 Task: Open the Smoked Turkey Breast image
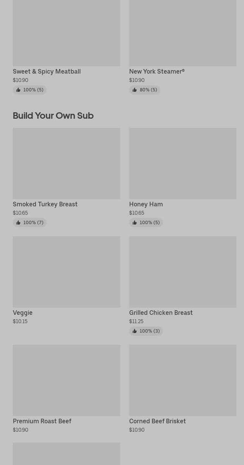pyautogui.click(x=66, y=163)
